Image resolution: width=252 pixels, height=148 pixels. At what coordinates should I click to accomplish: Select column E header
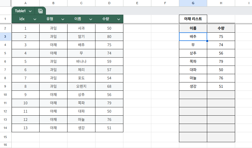point(137,3)
